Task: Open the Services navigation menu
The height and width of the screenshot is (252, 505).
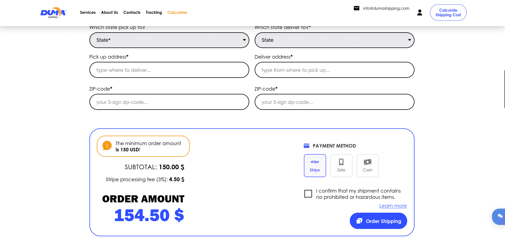Action: coord(88,12)
